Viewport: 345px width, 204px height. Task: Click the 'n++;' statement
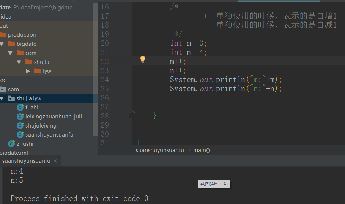pyautogui.click(x=178, y=71)
